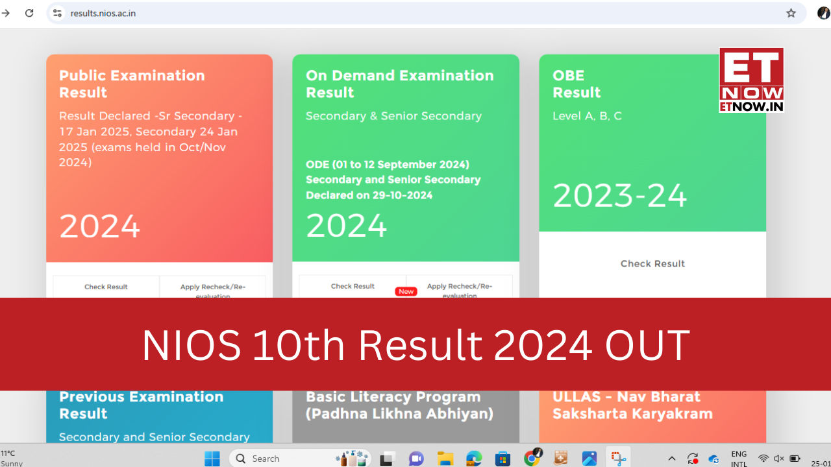Open the weather widget showing 11°C Sunny
The image size is (831, 467).
point(12,459)
